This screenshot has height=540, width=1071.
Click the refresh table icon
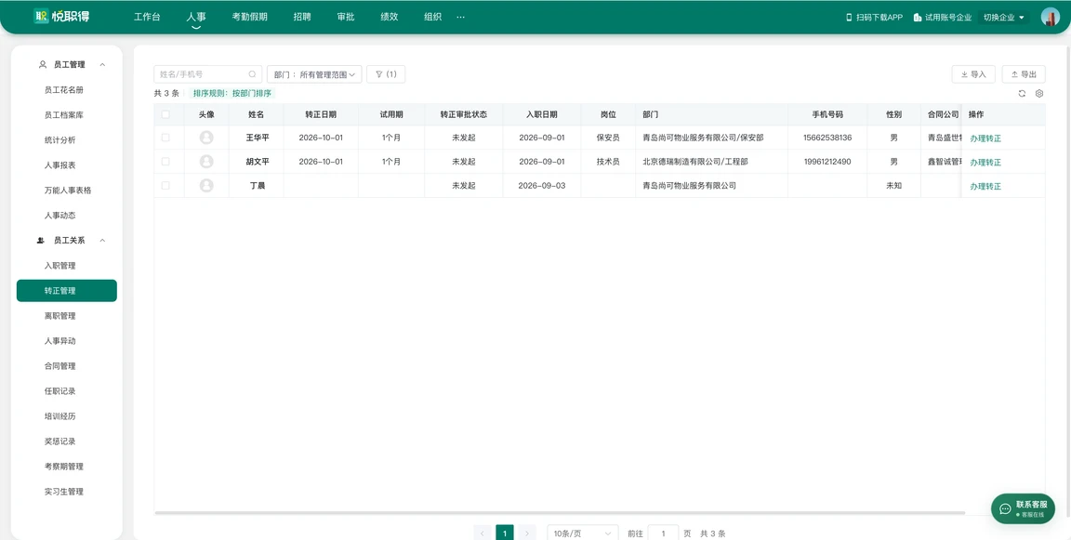1022,94
